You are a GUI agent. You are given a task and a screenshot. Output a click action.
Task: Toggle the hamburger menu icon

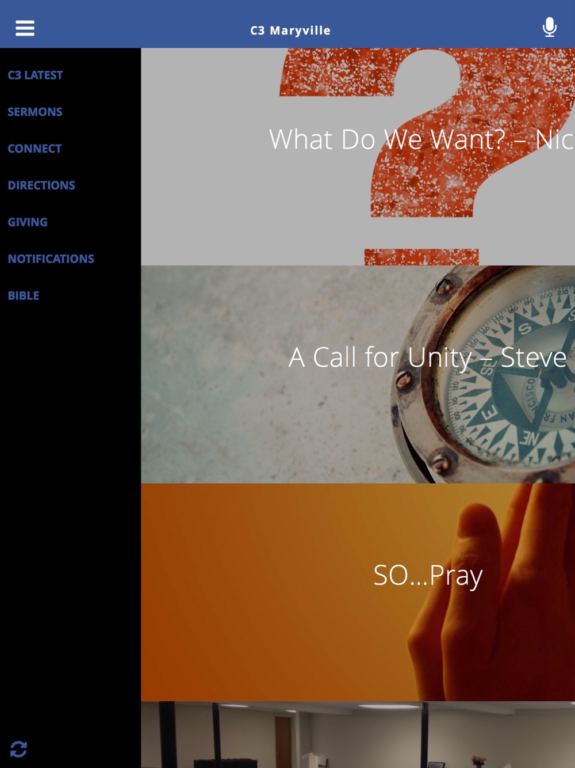pyautogui.click(x=25, y=28)
